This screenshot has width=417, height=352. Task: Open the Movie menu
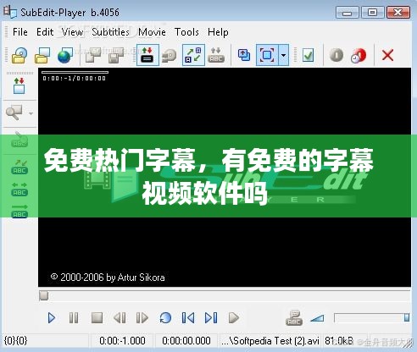point(152,32)
